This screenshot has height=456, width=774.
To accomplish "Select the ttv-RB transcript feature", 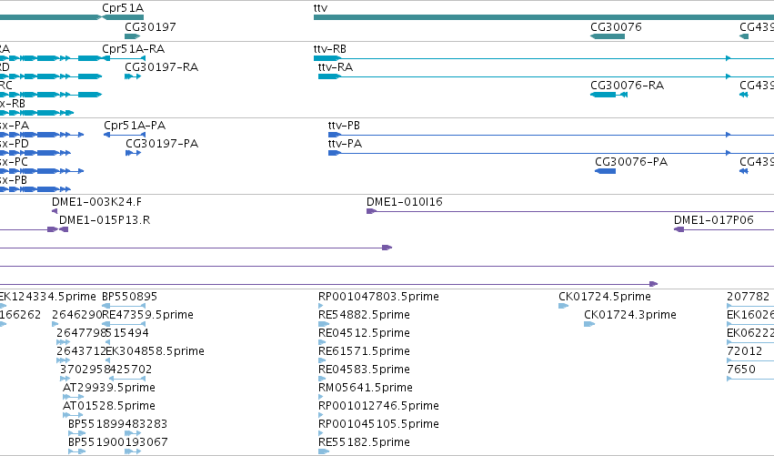I will 544,58.
